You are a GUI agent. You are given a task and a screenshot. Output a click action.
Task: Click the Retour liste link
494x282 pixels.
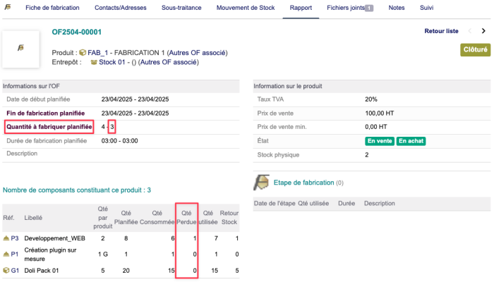tap(441, 31)
